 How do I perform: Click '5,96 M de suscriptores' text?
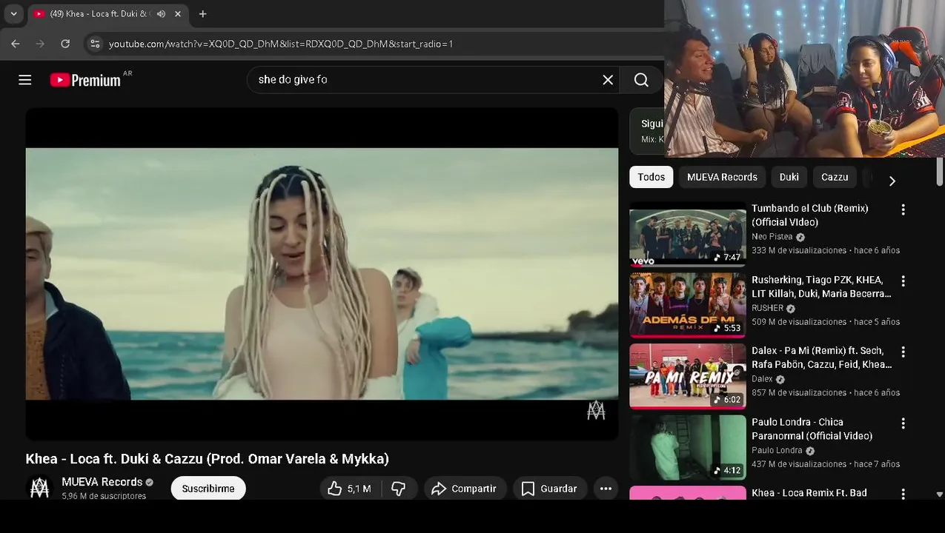tap(104, 496)
